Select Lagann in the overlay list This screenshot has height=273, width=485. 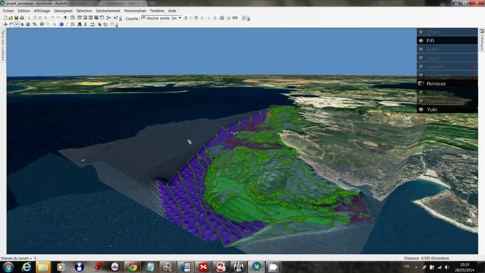coord(447,66)
